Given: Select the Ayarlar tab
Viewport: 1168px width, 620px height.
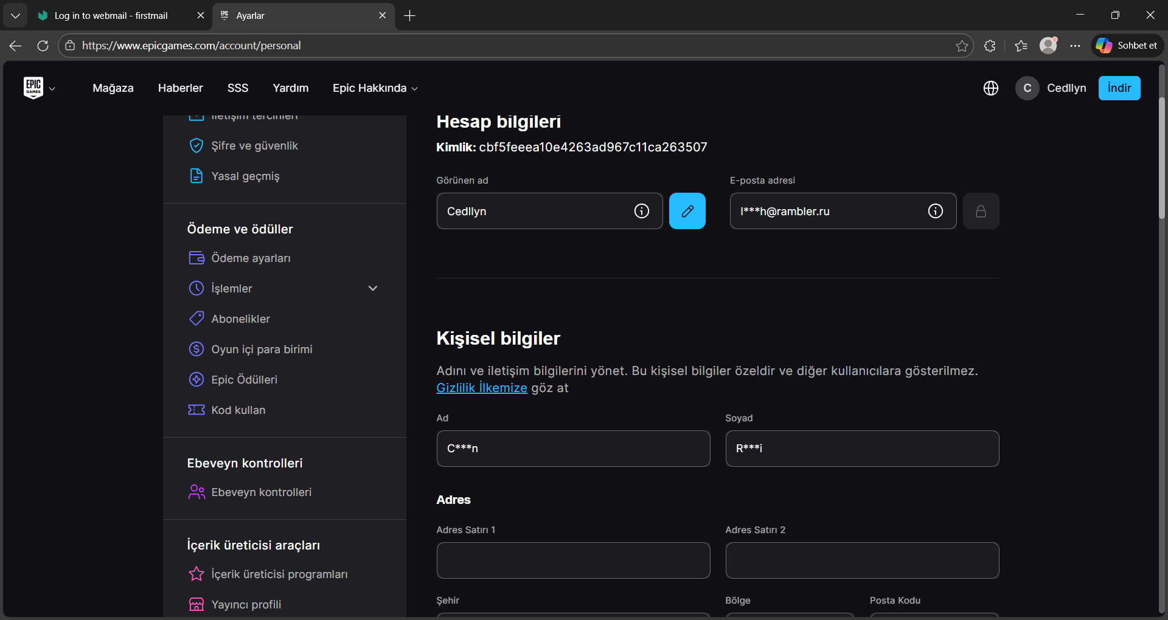Looking at the screenshot, I should click(304, 16).
